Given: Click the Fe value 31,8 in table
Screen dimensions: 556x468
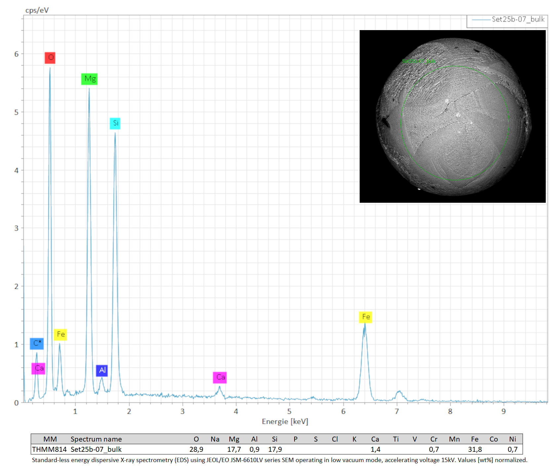Looking at the screenshot, I should tap(475, 449).
